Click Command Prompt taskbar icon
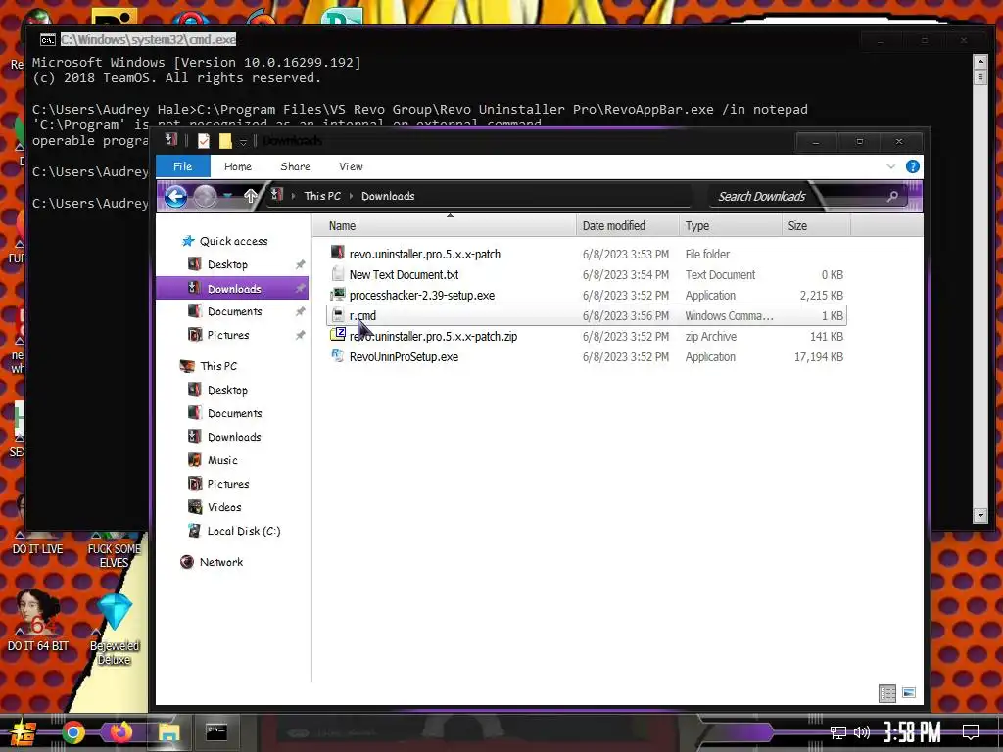 coord(216,731)
